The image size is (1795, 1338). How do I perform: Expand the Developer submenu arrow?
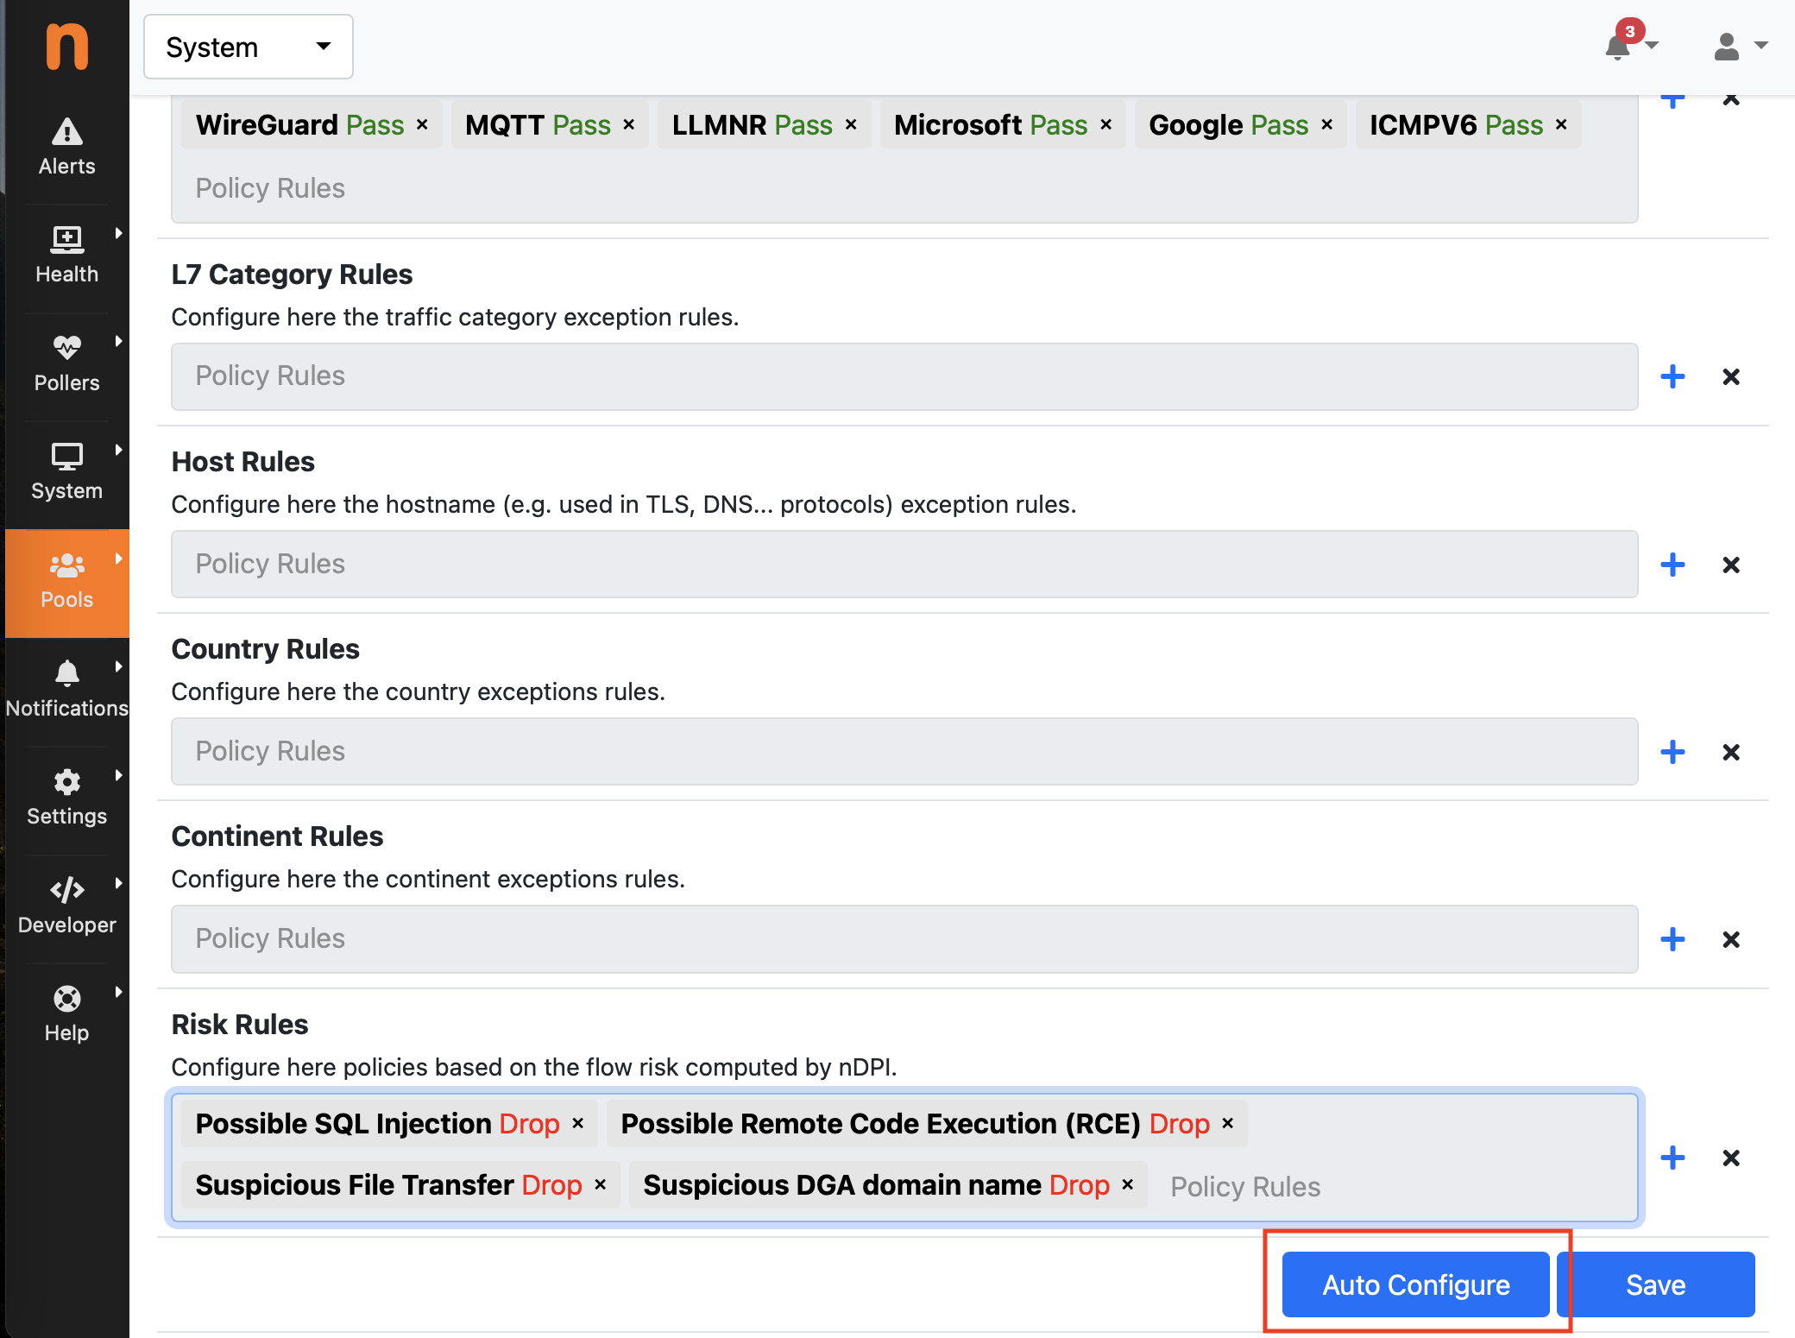pyautogui.click(x=118, y=883)
